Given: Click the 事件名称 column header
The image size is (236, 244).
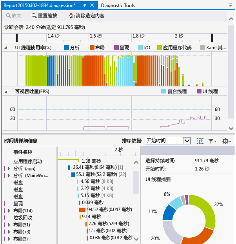Looking at the screenshot, I should tap(23, 152).
